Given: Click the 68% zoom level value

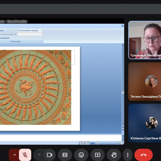Looking at the screenshot, I should click(x=92, y=143).
